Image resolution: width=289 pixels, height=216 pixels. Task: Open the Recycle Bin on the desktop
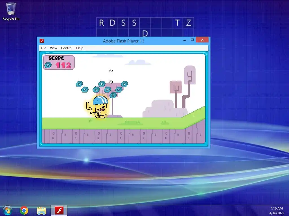point(11,11)
